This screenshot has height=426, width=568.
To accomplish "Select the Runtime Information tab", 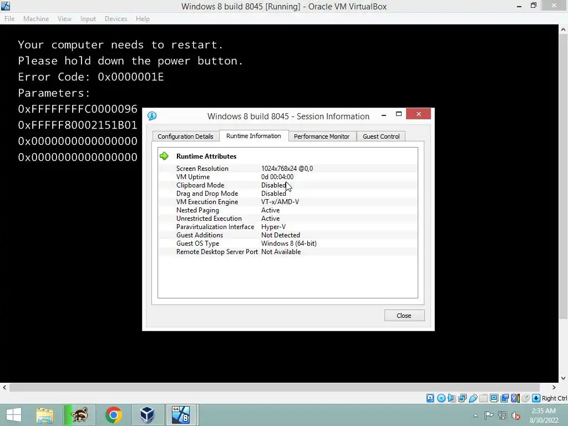I will pos(253,136).
